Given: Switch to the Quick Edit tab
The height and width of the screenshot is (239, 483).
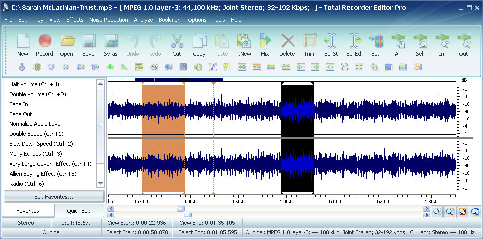Looking at the screenshot, I should pyautogui.click(x=79, y=211).
